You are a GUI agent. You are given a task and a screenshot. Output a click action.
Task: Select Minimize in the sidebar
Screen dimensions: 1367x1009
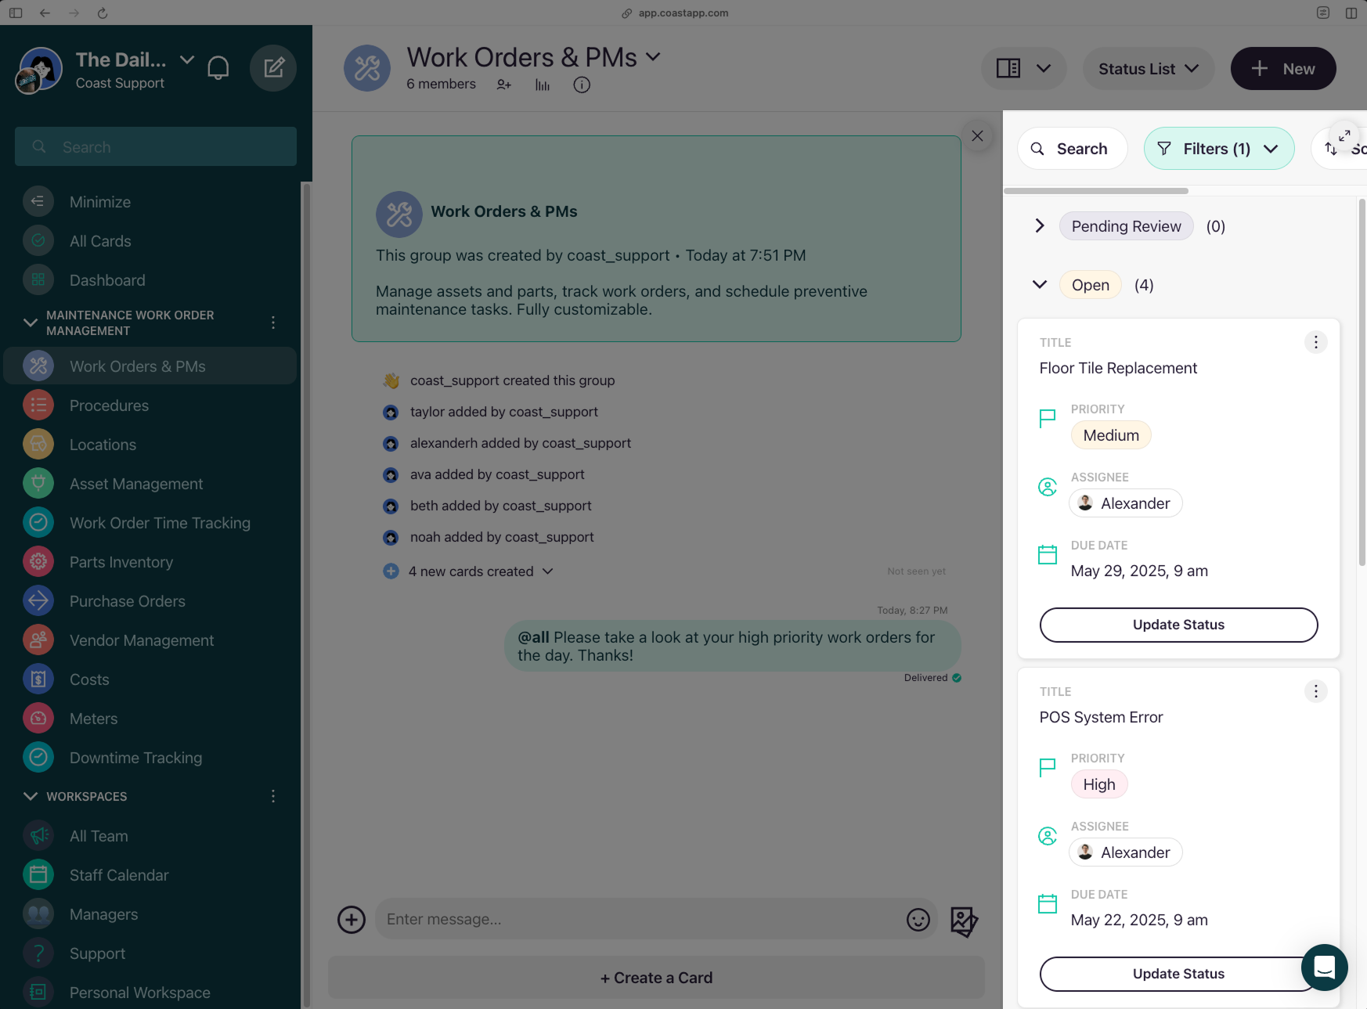click(x=100, y=202)
